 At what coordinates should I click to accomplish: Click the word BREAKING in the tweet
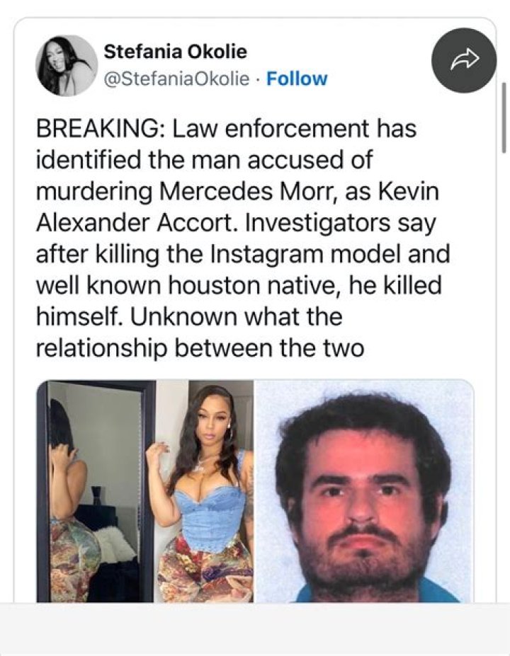click(x=96, y=128)
